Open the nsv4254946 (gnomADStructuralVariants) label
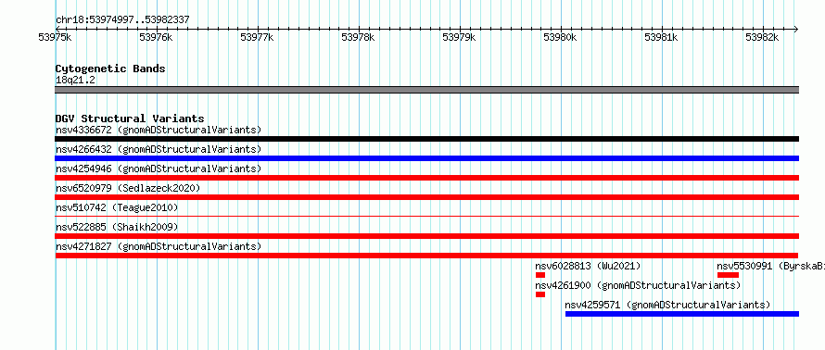825x350 pixels. click(159, 169)
